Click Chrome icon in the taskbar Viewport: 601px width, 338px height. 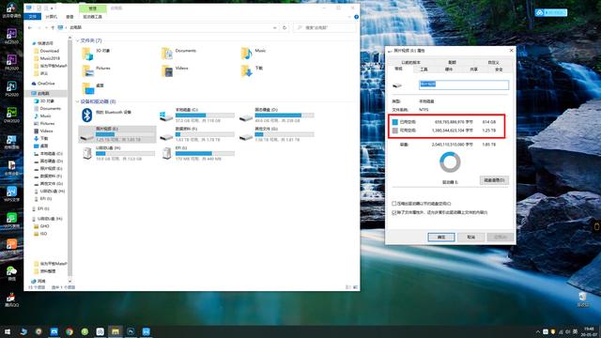tap(69, 331)
